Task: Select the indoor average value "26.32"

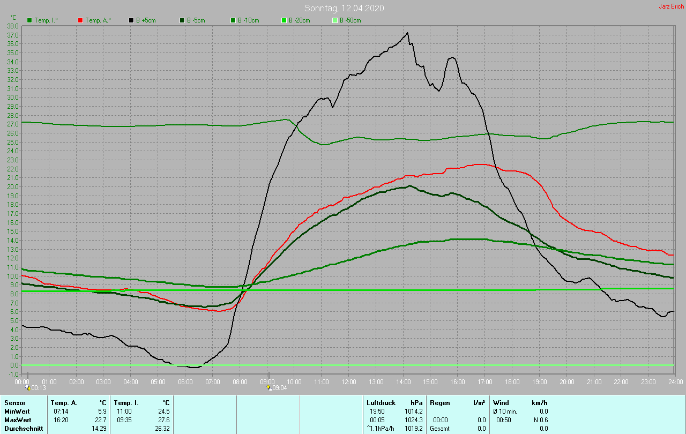Action: coord(162,429)
